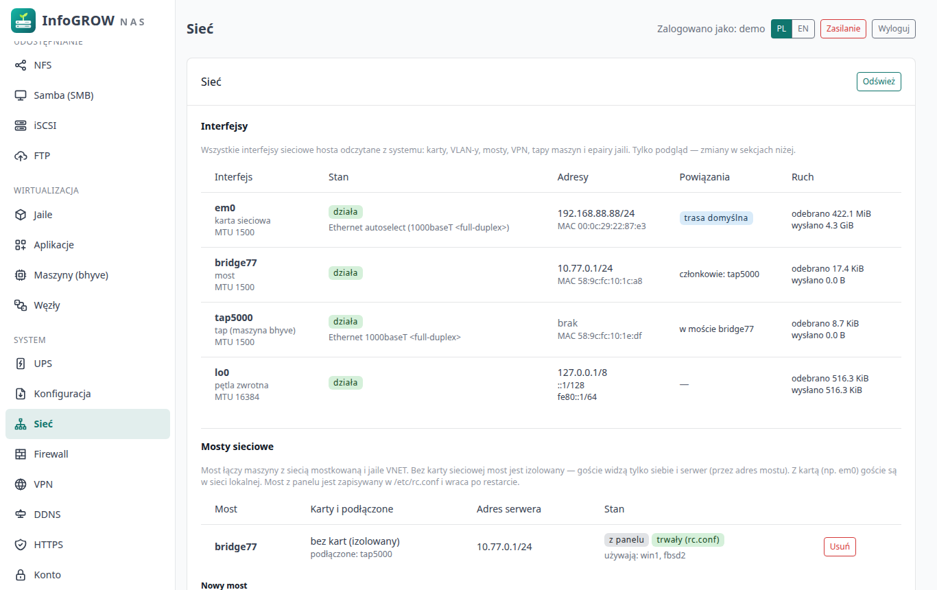The height and width of the screenshot is (590, 937).
Task: Click the tap5000 interface name
Action: (x=234, y=318)
